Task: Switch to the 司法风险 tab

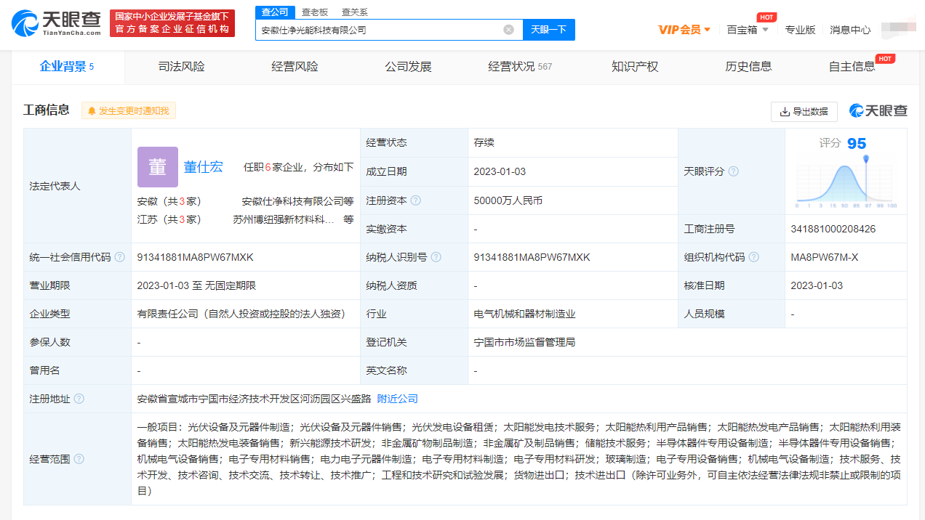Action: [182, 67]
